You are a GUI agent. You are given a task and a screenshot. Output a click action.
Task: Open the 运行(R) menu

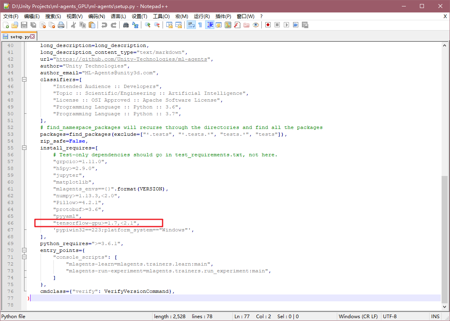(202, 16)
